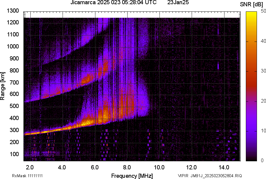Click the Range [km] axis label

point(3,86)
